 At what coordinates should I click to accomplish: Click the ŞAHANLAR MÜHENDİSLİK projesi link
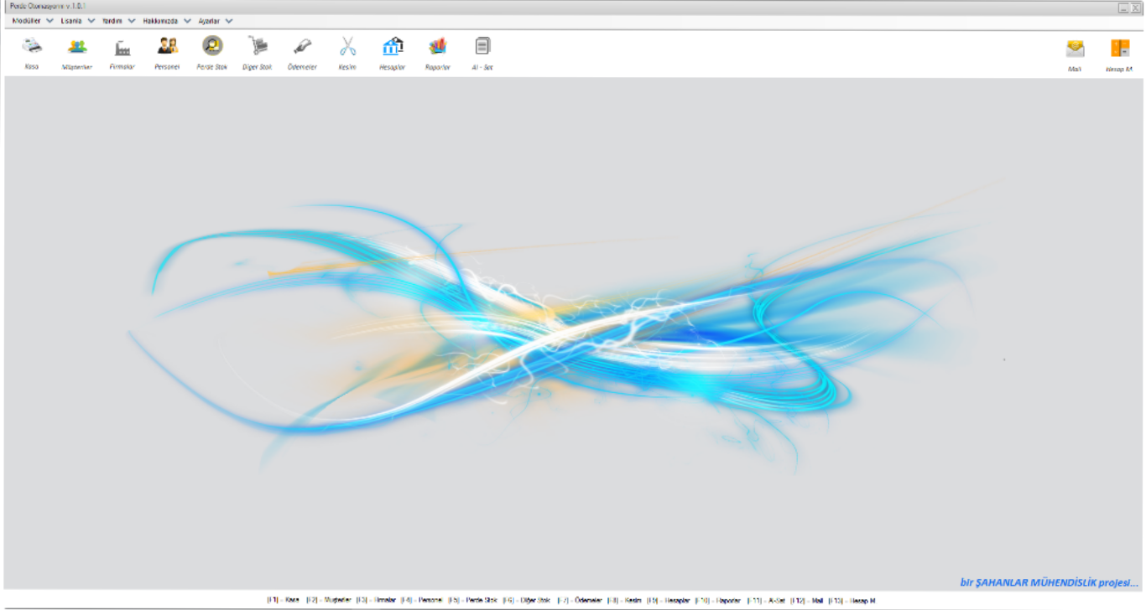point(1049,582)
